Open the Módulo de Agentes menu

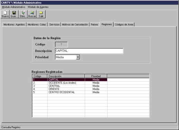(x=38, y=7)
